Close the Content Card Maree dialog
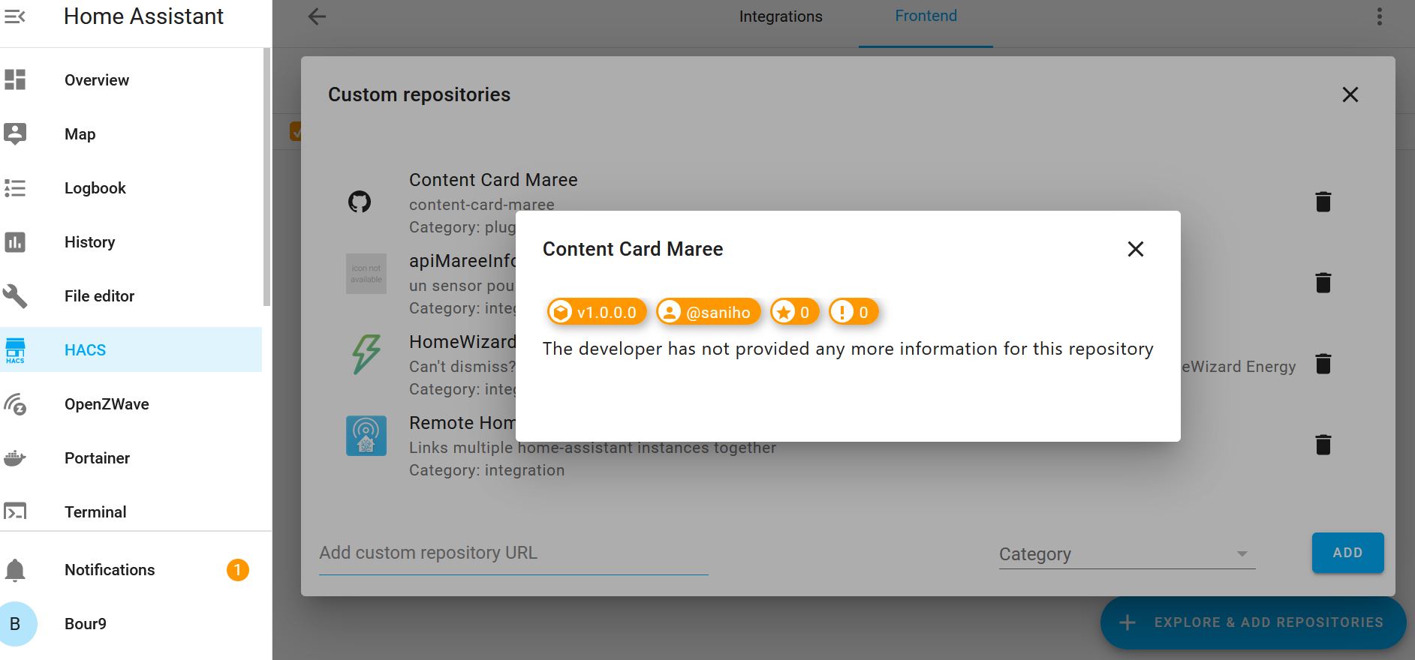The image size is (1415, 660). 1135,249
